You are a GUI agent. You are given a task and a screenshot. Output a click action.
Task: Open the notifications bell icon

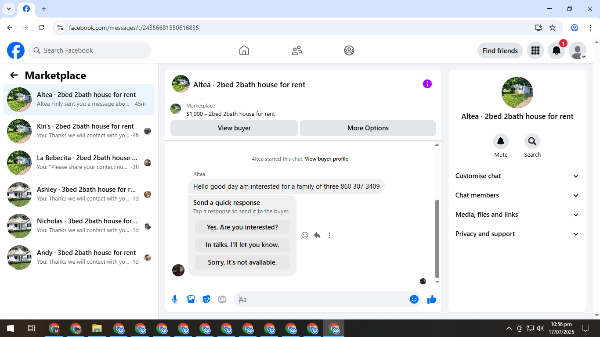[x=556, y=50]
